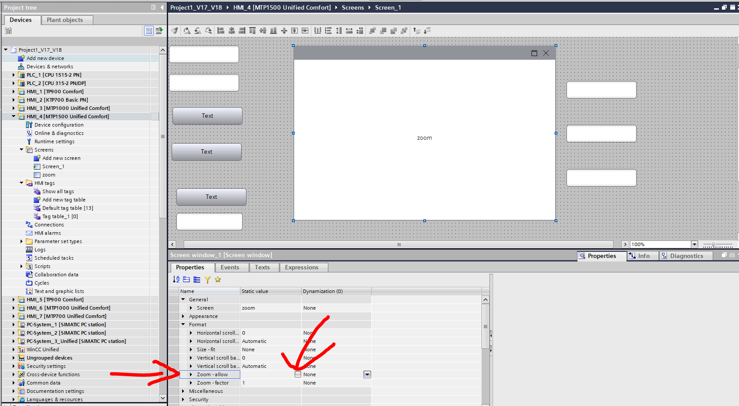739x406 pixels.
Task: Click the distribute horizontally equal icon
Action: (x=318, y=31)
